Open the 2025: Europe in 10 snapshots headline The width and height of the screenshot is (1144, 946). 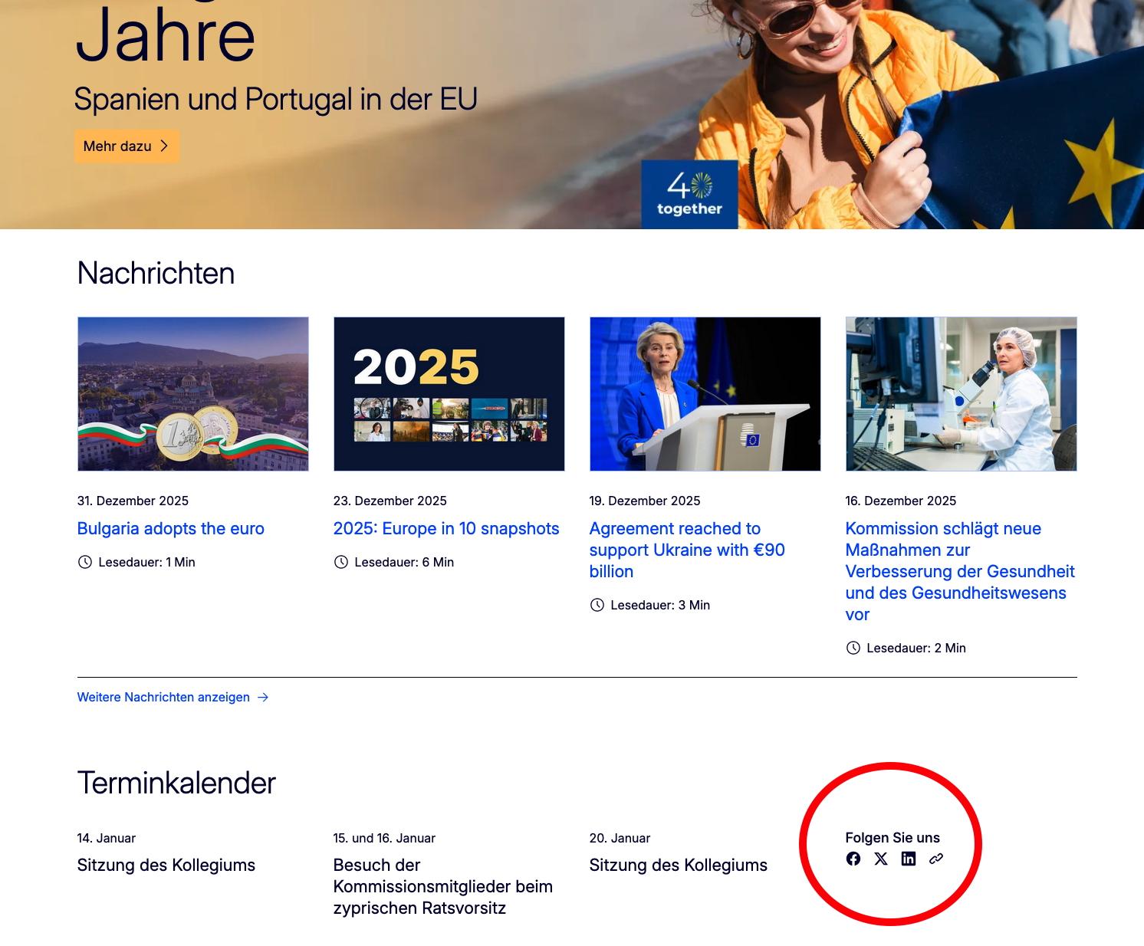[445, 529]
